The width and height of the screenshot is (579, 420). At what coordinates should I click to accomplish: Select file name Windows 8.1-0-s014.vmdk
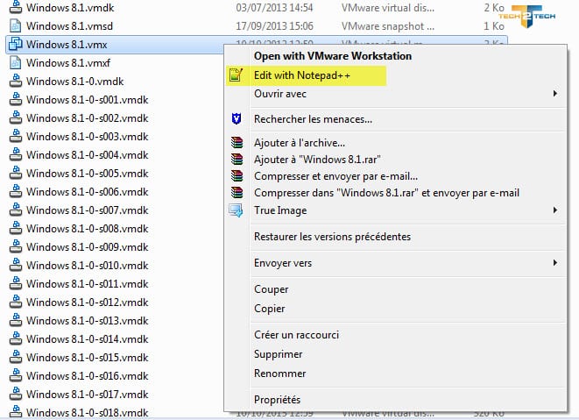pos(87,339)
